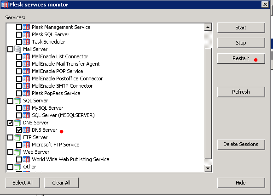Select the Web Server label
Screen dimensions: 273x196
click(x=36, y=152)
